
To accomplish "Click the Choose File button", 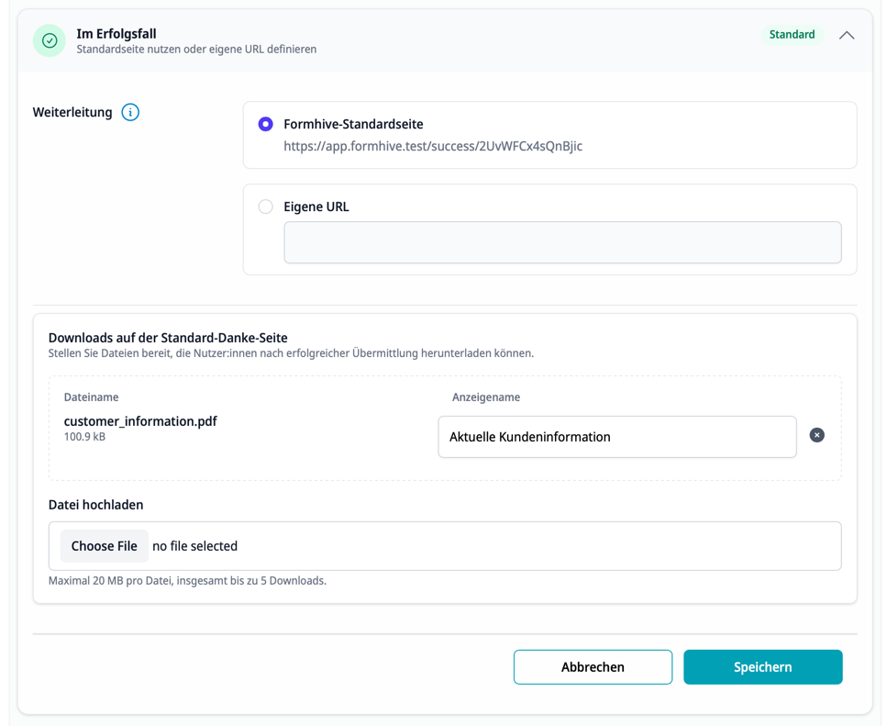I will 104,546.
